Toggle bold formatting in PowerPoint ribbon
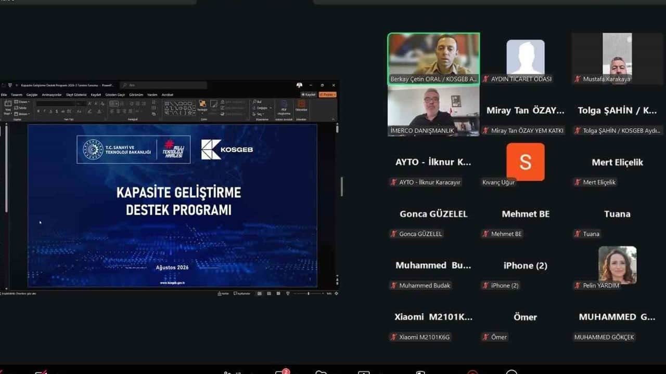Image resolution: width=666 pixels, height=374 pixels. coord(39,111)
